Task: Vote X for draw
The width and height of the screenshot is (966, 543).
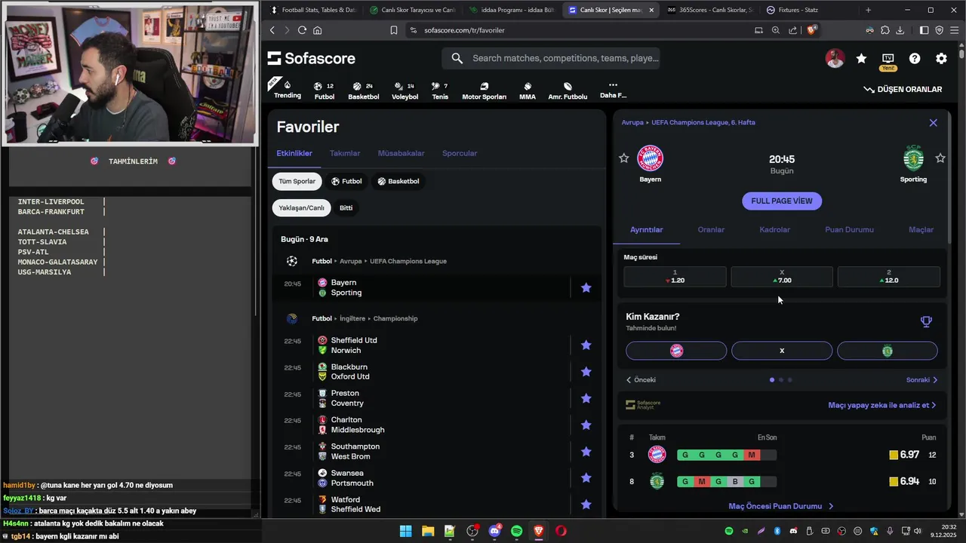Action: point(782,351)
